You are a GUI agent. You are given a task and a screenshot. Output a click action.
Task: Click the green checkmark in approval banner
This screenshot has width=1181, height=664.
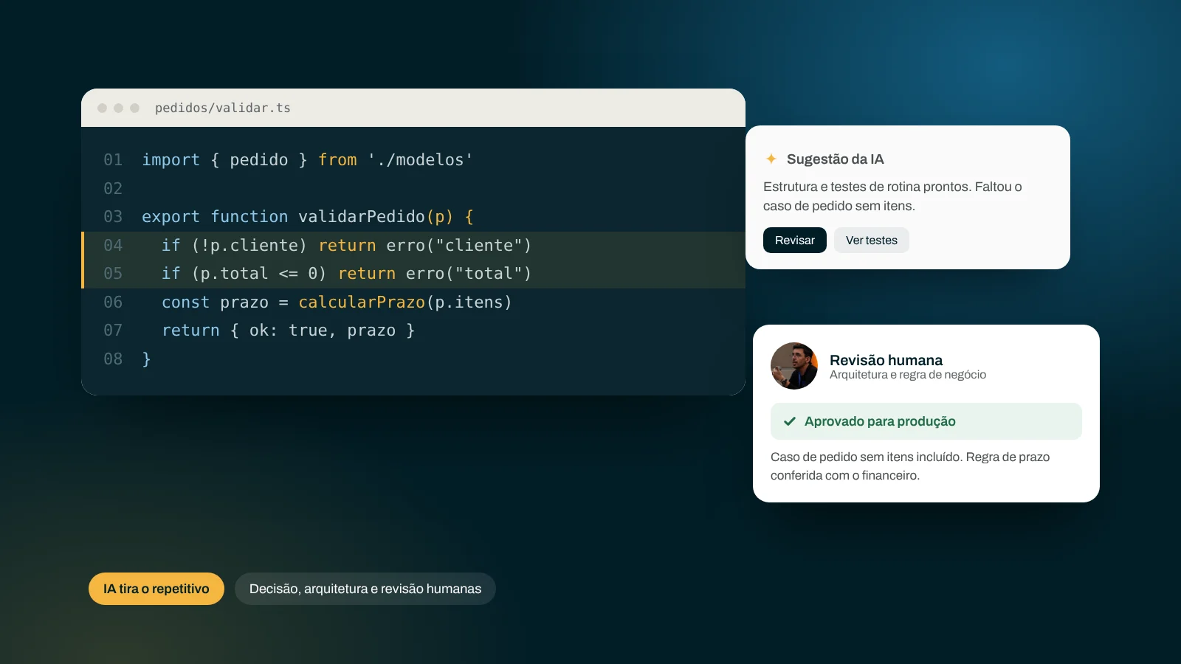(x=790, y=421)
